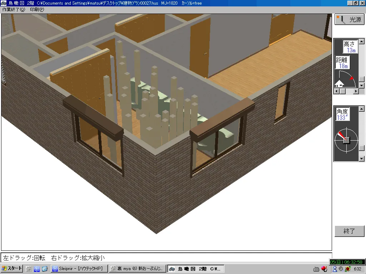
Task: Click the 終了 exit button
Action: (349, 231)
